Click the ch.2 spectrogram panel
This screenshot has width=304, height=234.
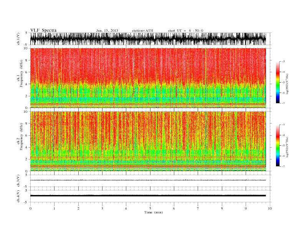(x=148, y=141)
